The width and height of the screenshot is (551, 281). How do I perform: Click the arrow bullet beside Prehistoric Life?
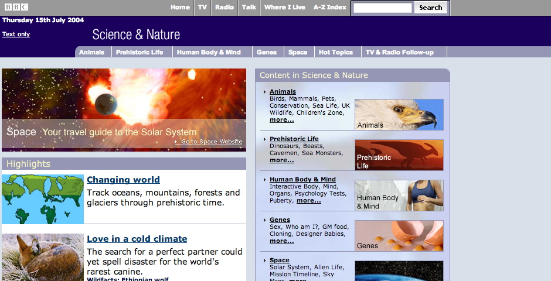(x=264, y=139)
